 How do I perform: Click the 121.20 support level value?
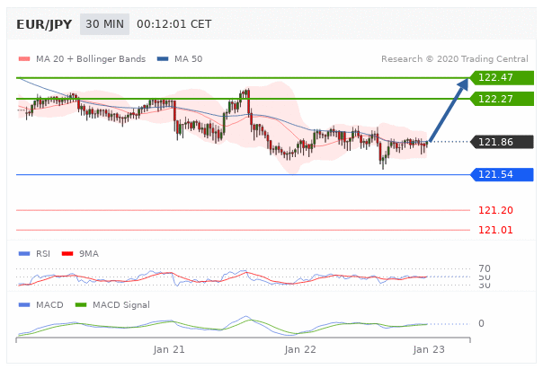[x=495, y=210]
